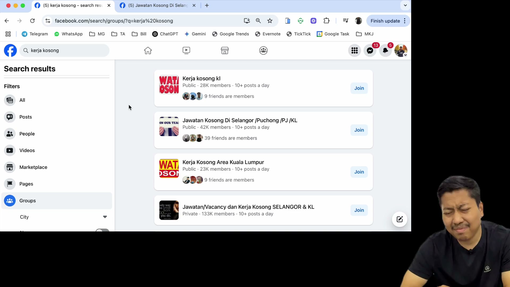This screenshot has width=510, height=287.
Task: Click the Finish update button
Action: [388, 21]
